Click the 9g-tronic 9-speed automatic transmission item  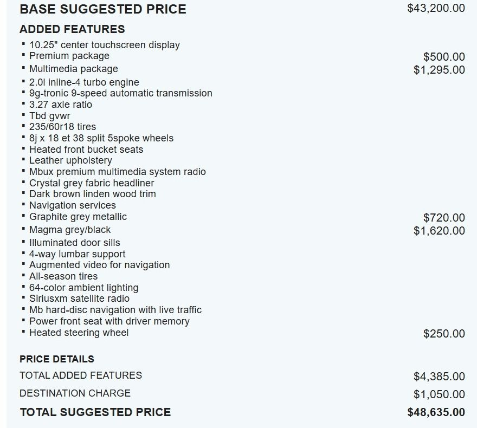(121, 93)
